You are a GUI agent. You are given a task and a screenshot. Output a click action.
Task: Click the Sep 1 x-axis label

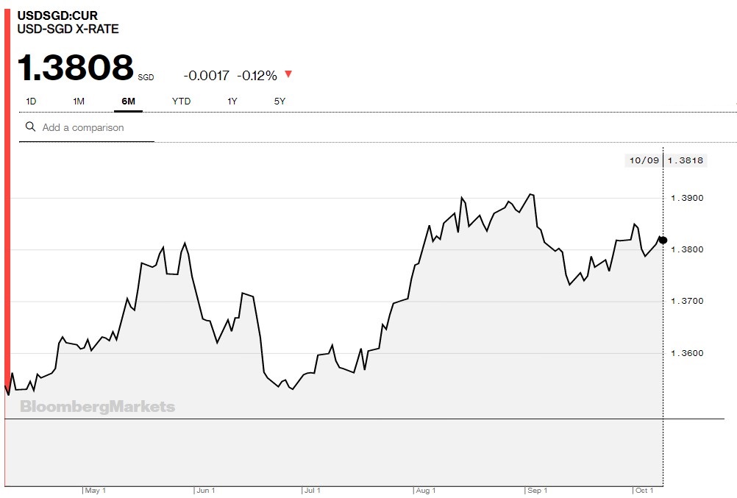[x=537, y=491]
